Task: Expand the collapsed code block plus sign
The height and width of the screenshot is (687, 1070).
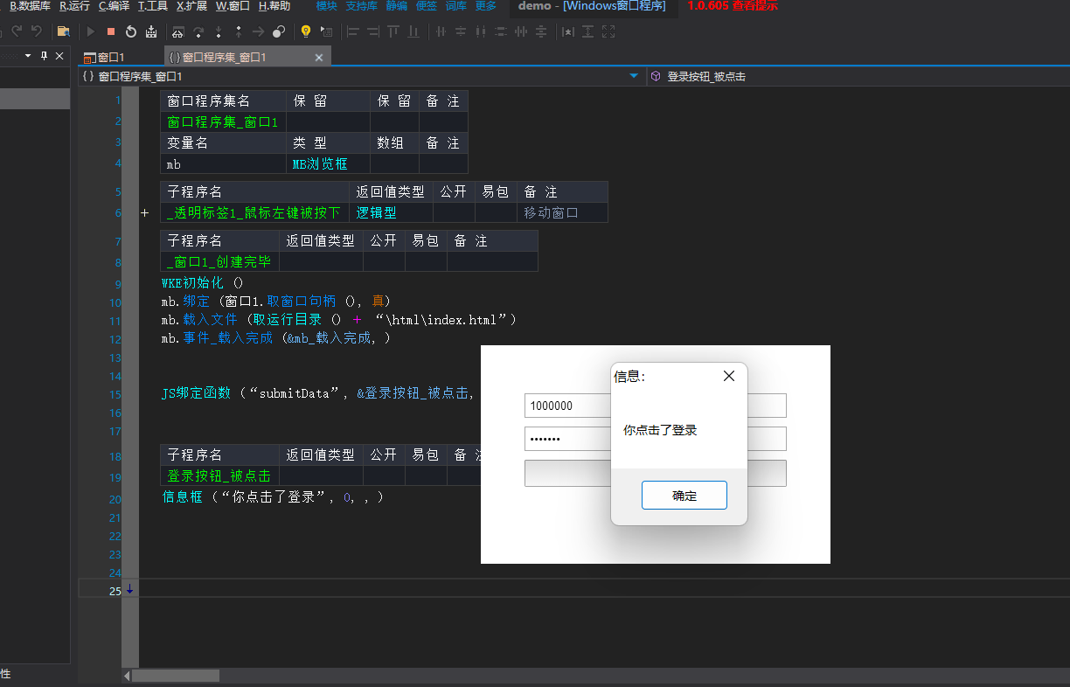Action: click(143, 212)
